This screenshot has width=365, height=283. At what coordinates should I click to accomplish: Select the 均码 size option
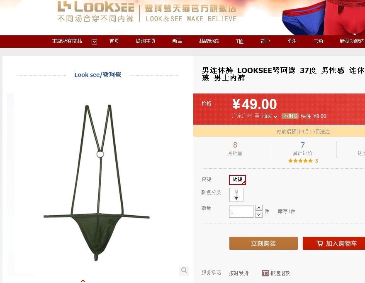(x=237, y=180)
